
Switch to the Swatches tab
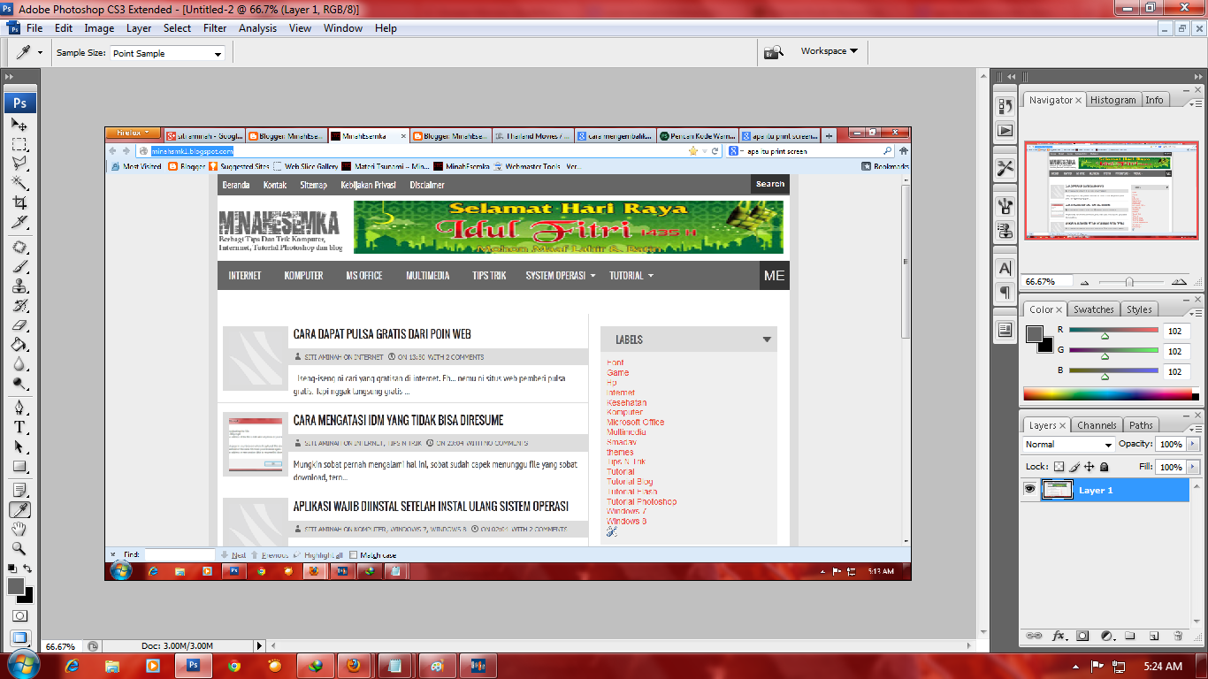point(1094,309)
